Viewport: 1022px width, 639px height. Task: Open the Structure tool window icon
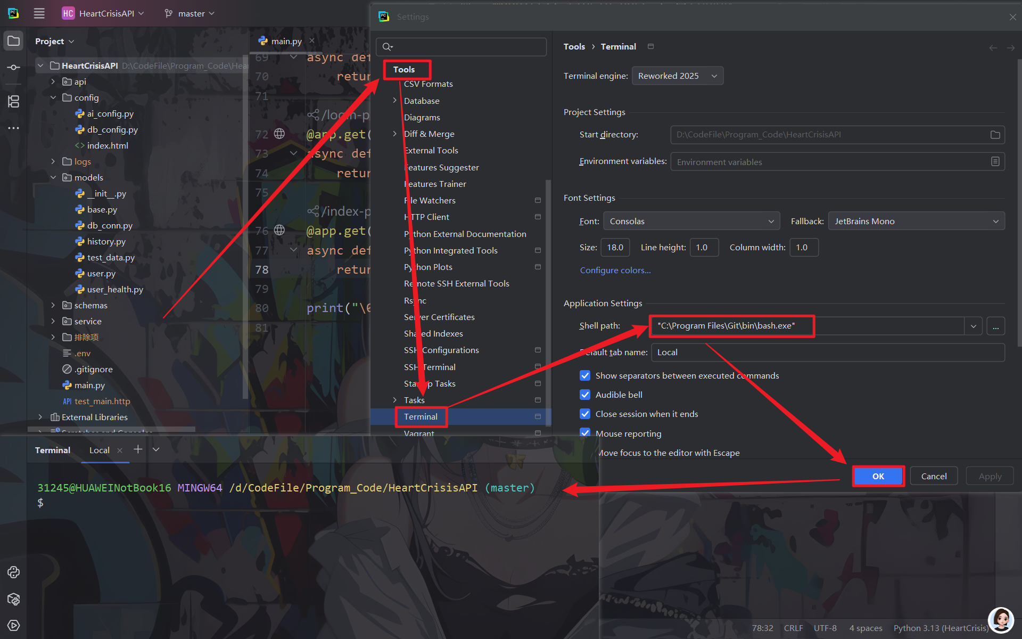point(14,101)
